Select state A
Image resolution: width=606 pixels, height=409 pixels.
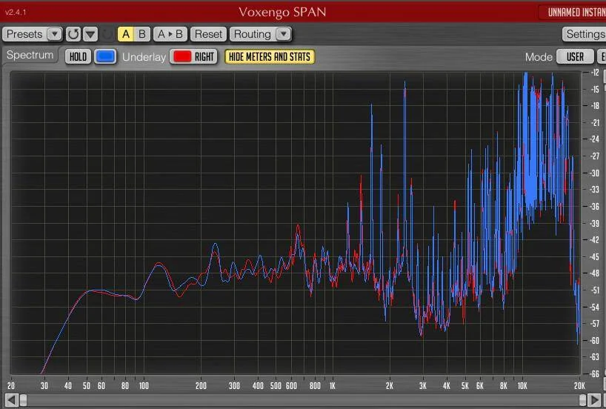(x=126, y=34)
